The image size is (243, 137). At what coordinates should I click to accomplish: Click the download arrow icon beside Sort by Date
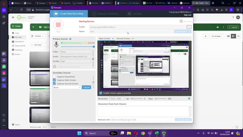pos(206,36)
